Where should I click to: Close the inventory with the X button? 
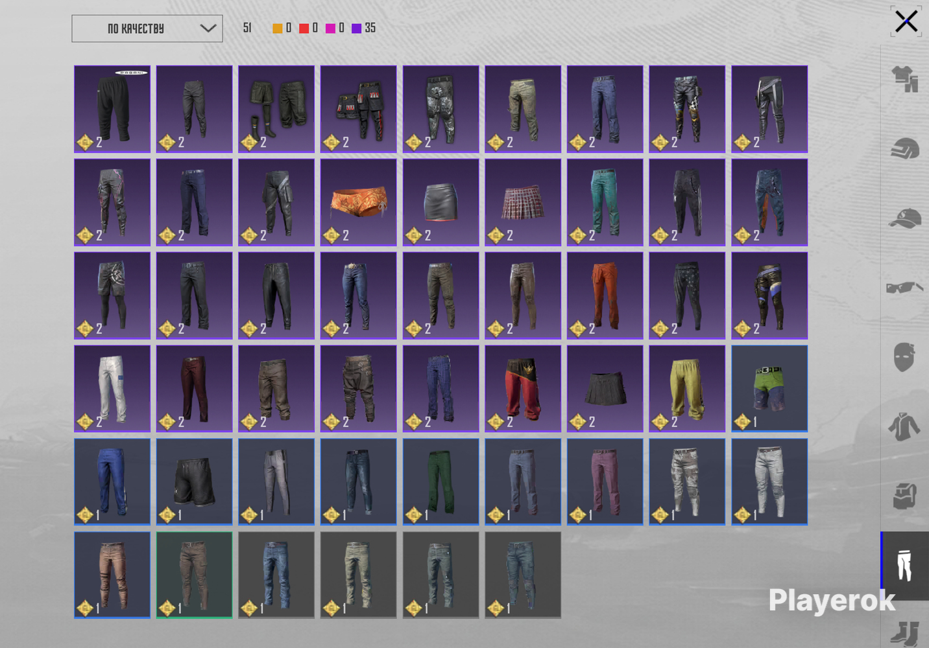(906, 21)
